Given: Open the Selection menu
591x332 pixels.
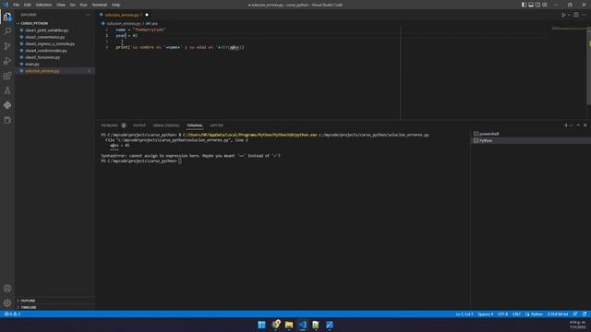Looking at the screenshot, I should [43, 5].
